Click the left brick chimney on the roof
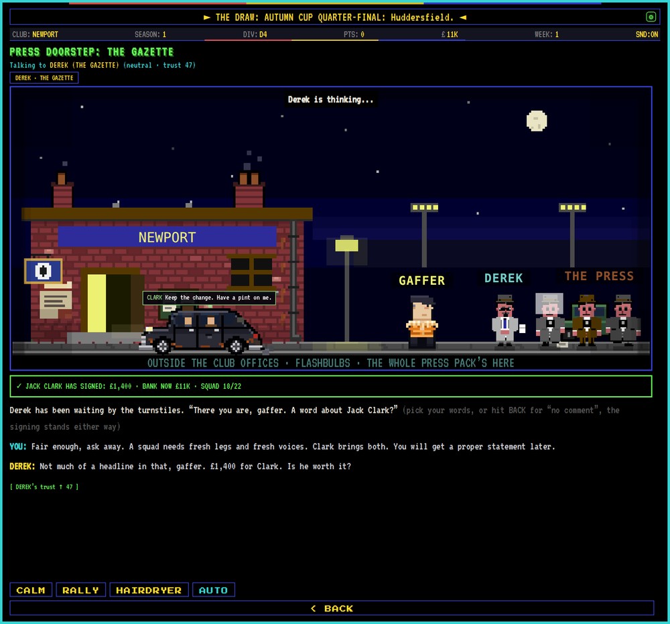This screenshot has width=670, height=624. pyautogui.click(x=62, y=190)
